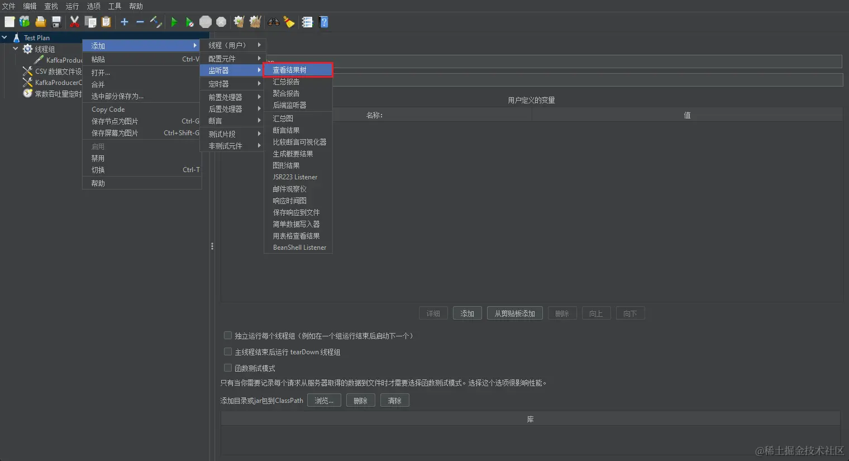Collapse the Test Plan tree node arrow
The image size is (849, 461).
[4, 37]
